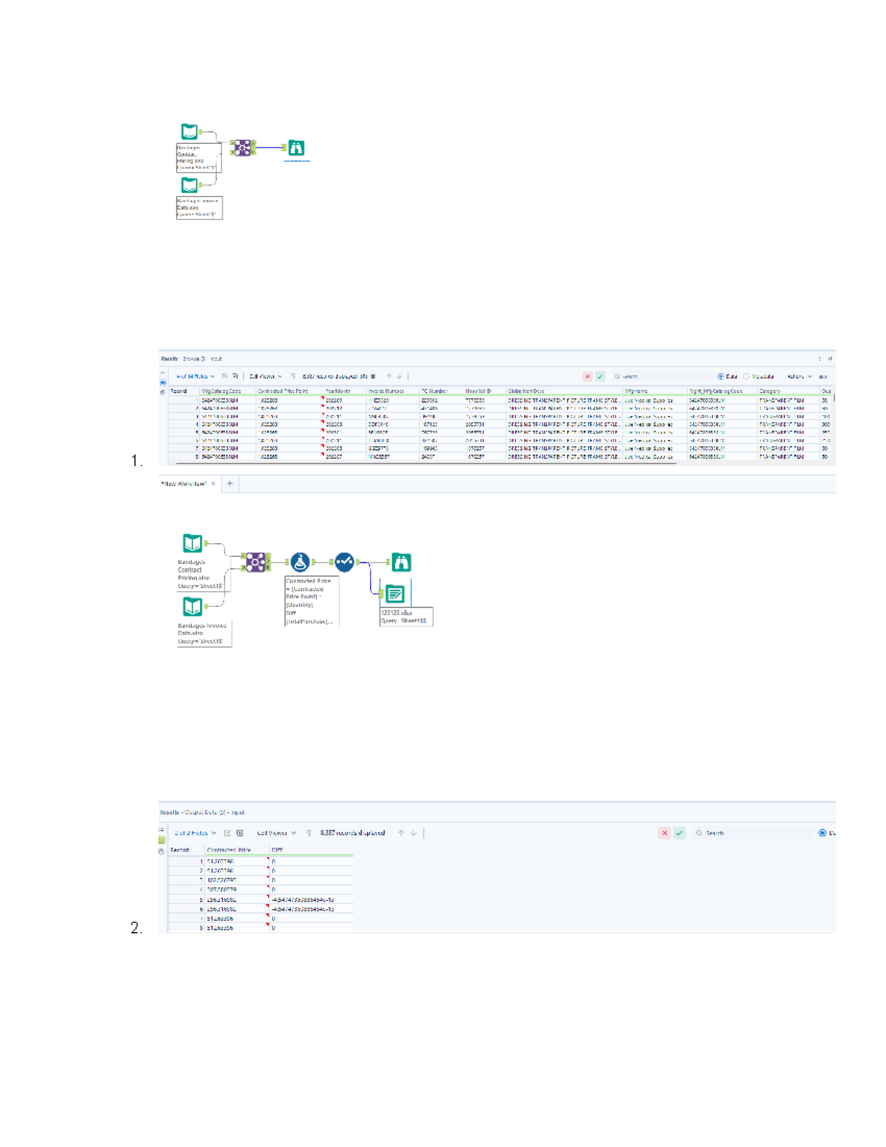Select the Metadata radio button
This screenshot has height=1147, width=886.
[x=746, y=377]
